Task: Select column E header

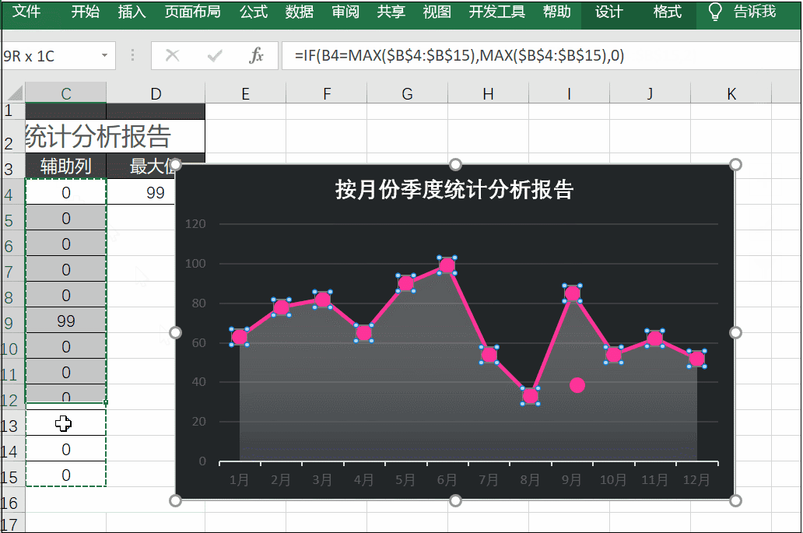Action: 245,93
